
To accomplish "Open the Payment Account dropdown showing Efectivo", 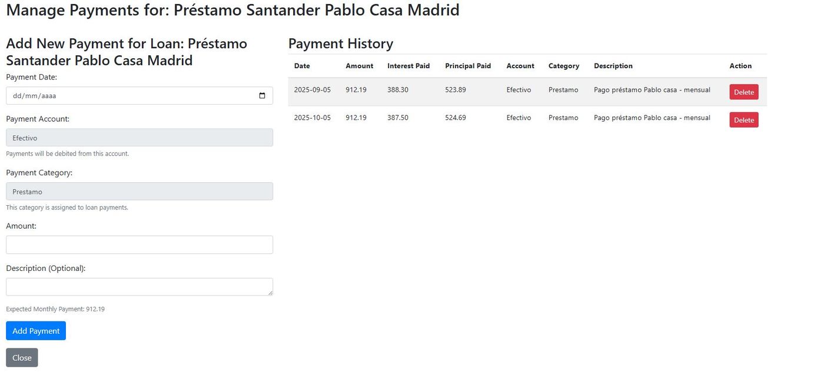I will click(x=139, y=138).
